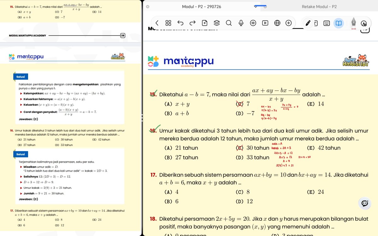Viewport: 378px width, 236px height.
Task: Select the "Jumlah = 9 + 21 = 30 tahun" line
Action: click(x=44, y=194)
